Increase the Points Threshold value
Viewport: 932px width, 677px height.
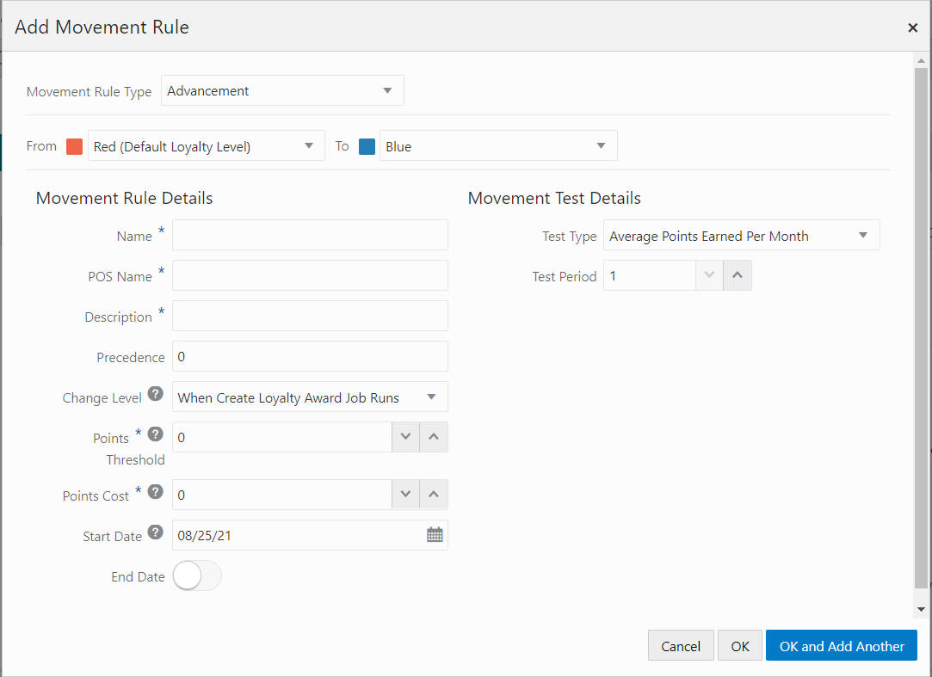click(434, 437)
